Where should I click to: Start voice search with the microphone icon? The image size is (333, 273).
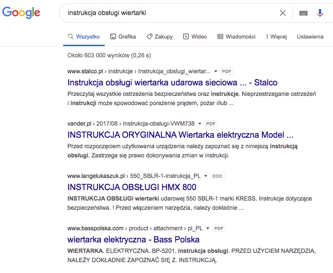point(320,13)
